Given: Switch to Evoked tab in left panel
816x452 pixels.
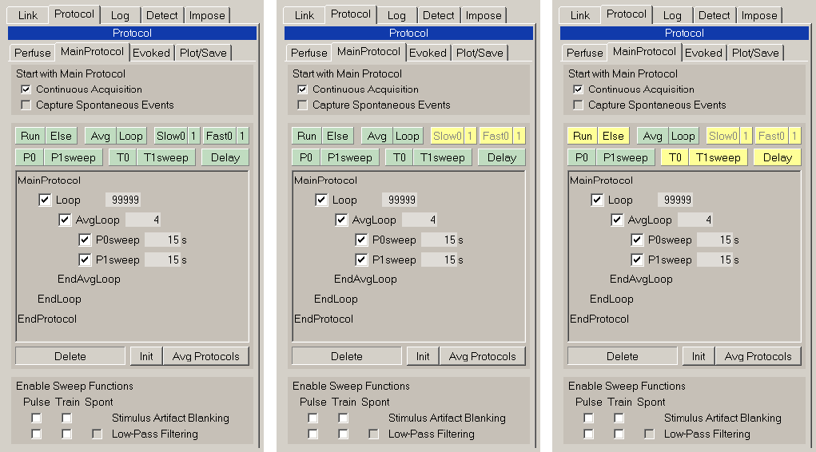Looking at the screenshot, I should point(151,53).
